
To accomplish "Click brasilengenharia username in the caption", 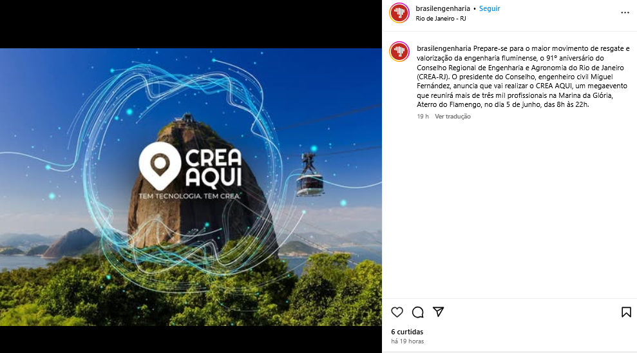I will click(x=444, y=49).
